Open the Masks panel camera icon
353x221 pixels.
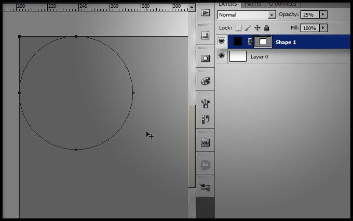point(206,58)
